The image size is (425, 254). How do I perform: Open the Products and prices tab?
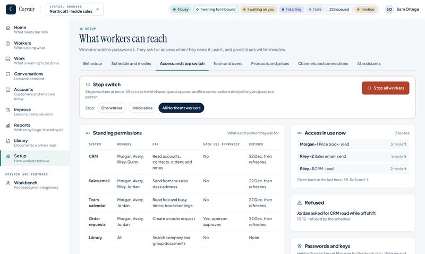[x=270, y=63]
